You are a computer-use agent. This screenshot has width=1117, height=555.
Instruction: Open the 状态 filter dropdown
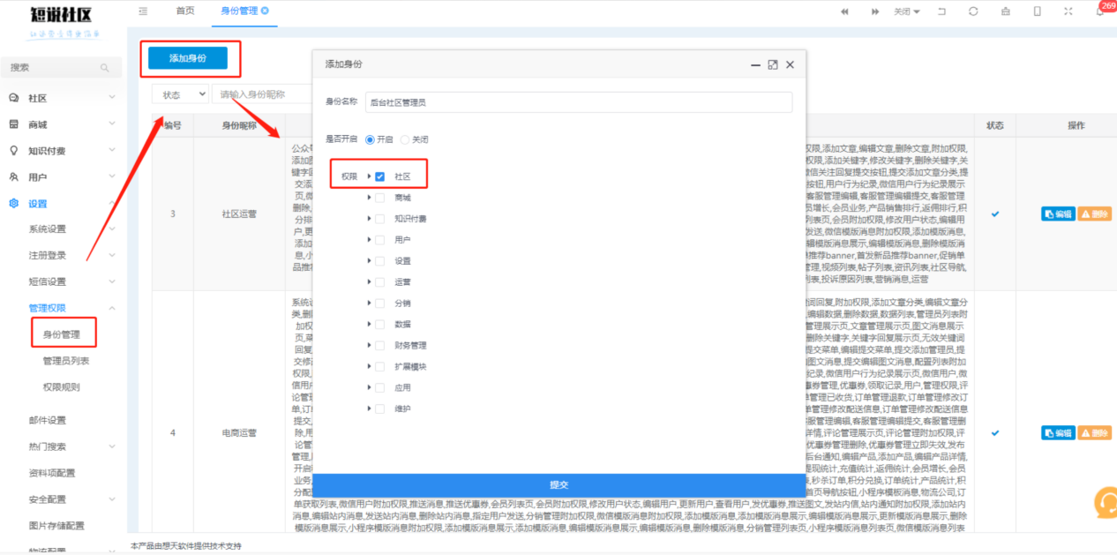[x=181, y=94]
